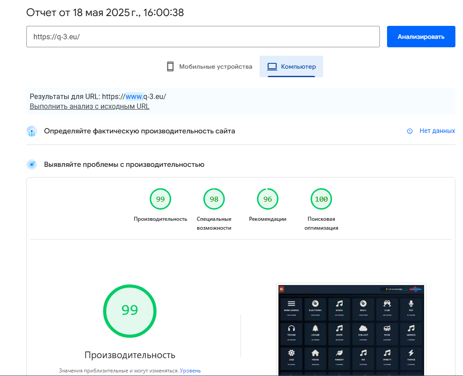Jump to the 99 Производительность score gauge
Image resolution: width=463 pixels, height=376 pixels.
[x=160, y=199]
